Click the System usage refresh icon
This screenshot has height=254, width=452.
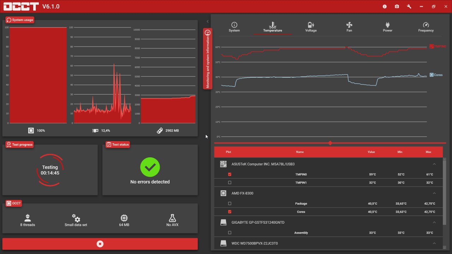pos(9,20)
